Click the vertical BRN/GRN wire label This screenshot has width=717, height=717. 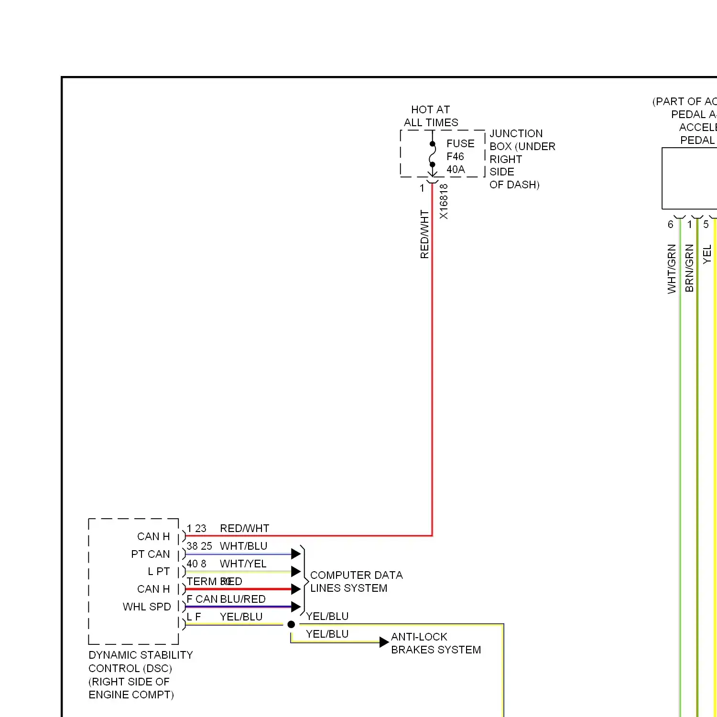coord(689,268)
